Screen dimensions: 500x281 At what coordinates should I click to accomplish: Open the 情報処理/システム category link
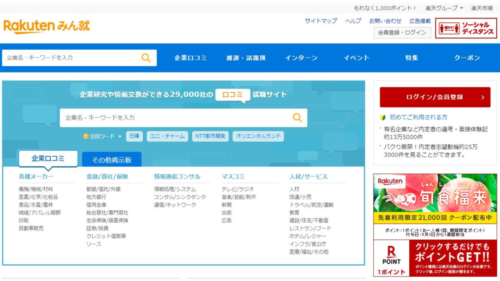click(x=175, y=189)
